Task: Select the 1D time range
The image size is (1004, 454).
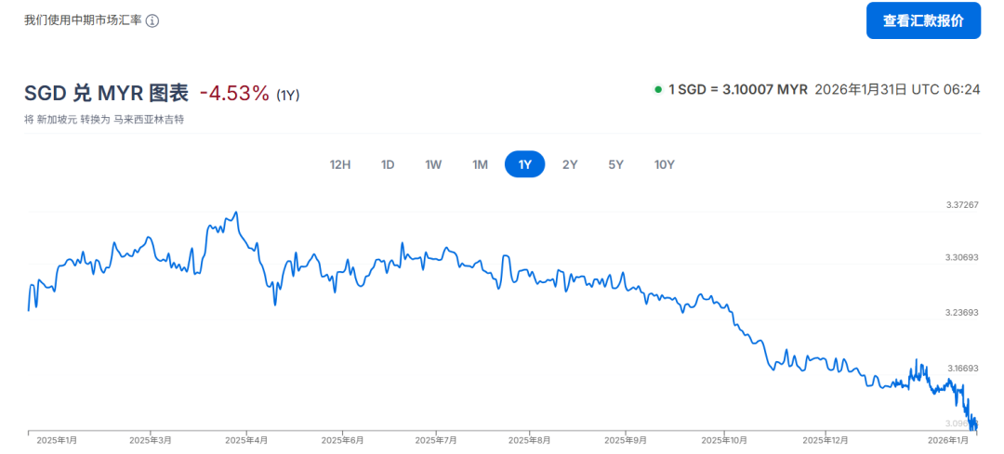Action: point(388,164)
